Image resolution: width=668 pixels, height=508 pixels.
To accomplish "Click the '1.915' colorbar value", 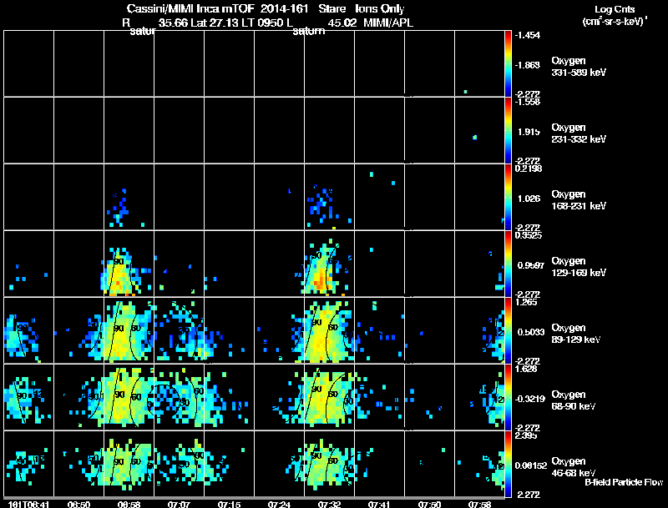I will click(x=529, y=132).
